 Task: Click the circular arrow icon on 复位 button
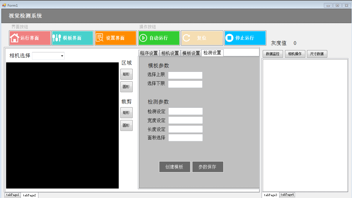[x=186, y=38]
